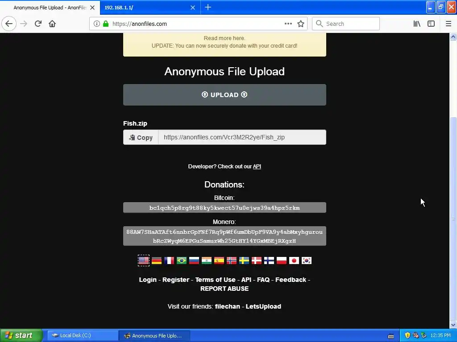This screenshot has width=457, height=342.
Task: Switch language with German flag
Action: [x=157, y=261]
